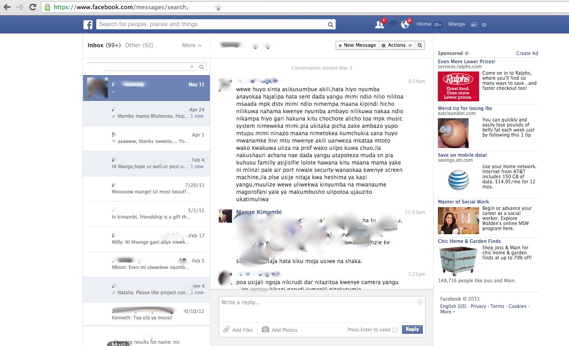Switch to the Inbox tab

click(x=104, y=45)
